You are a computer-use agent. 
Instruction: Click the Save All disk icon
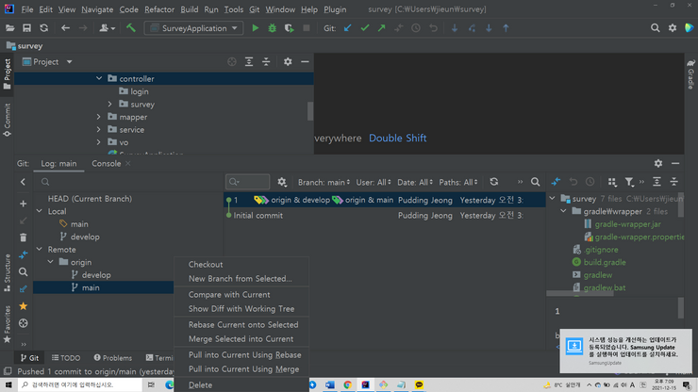click(x=26, y=28)
